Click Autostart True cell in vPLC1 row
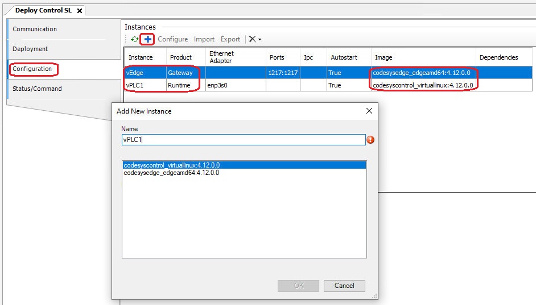The width and height of the screenshot is (536, 305). point(349,85)
